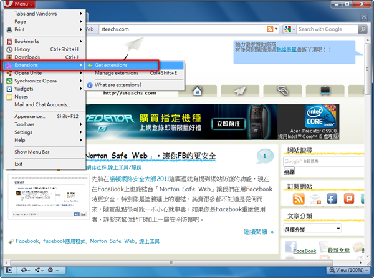The width and height of the screenshot is (374, 278).
Task: Click the Widgets gear icon
Action: click(9, 89)
